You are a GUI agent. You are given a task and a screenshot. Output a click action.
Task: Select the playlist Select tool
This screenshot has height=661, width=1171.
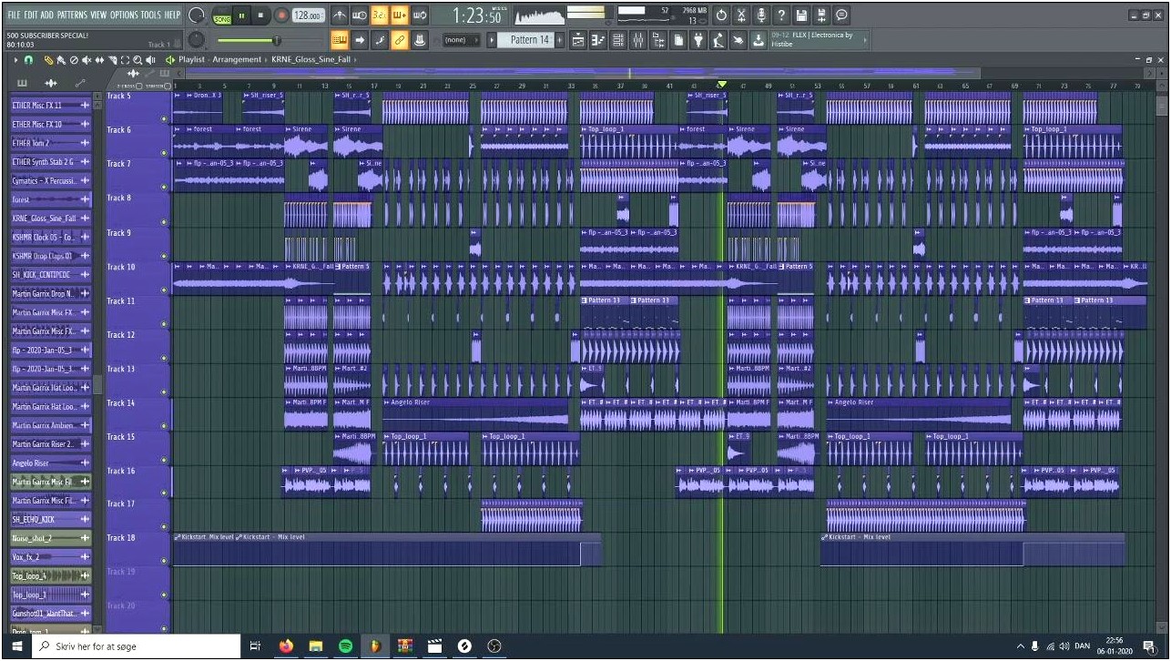tap(125, 59)
